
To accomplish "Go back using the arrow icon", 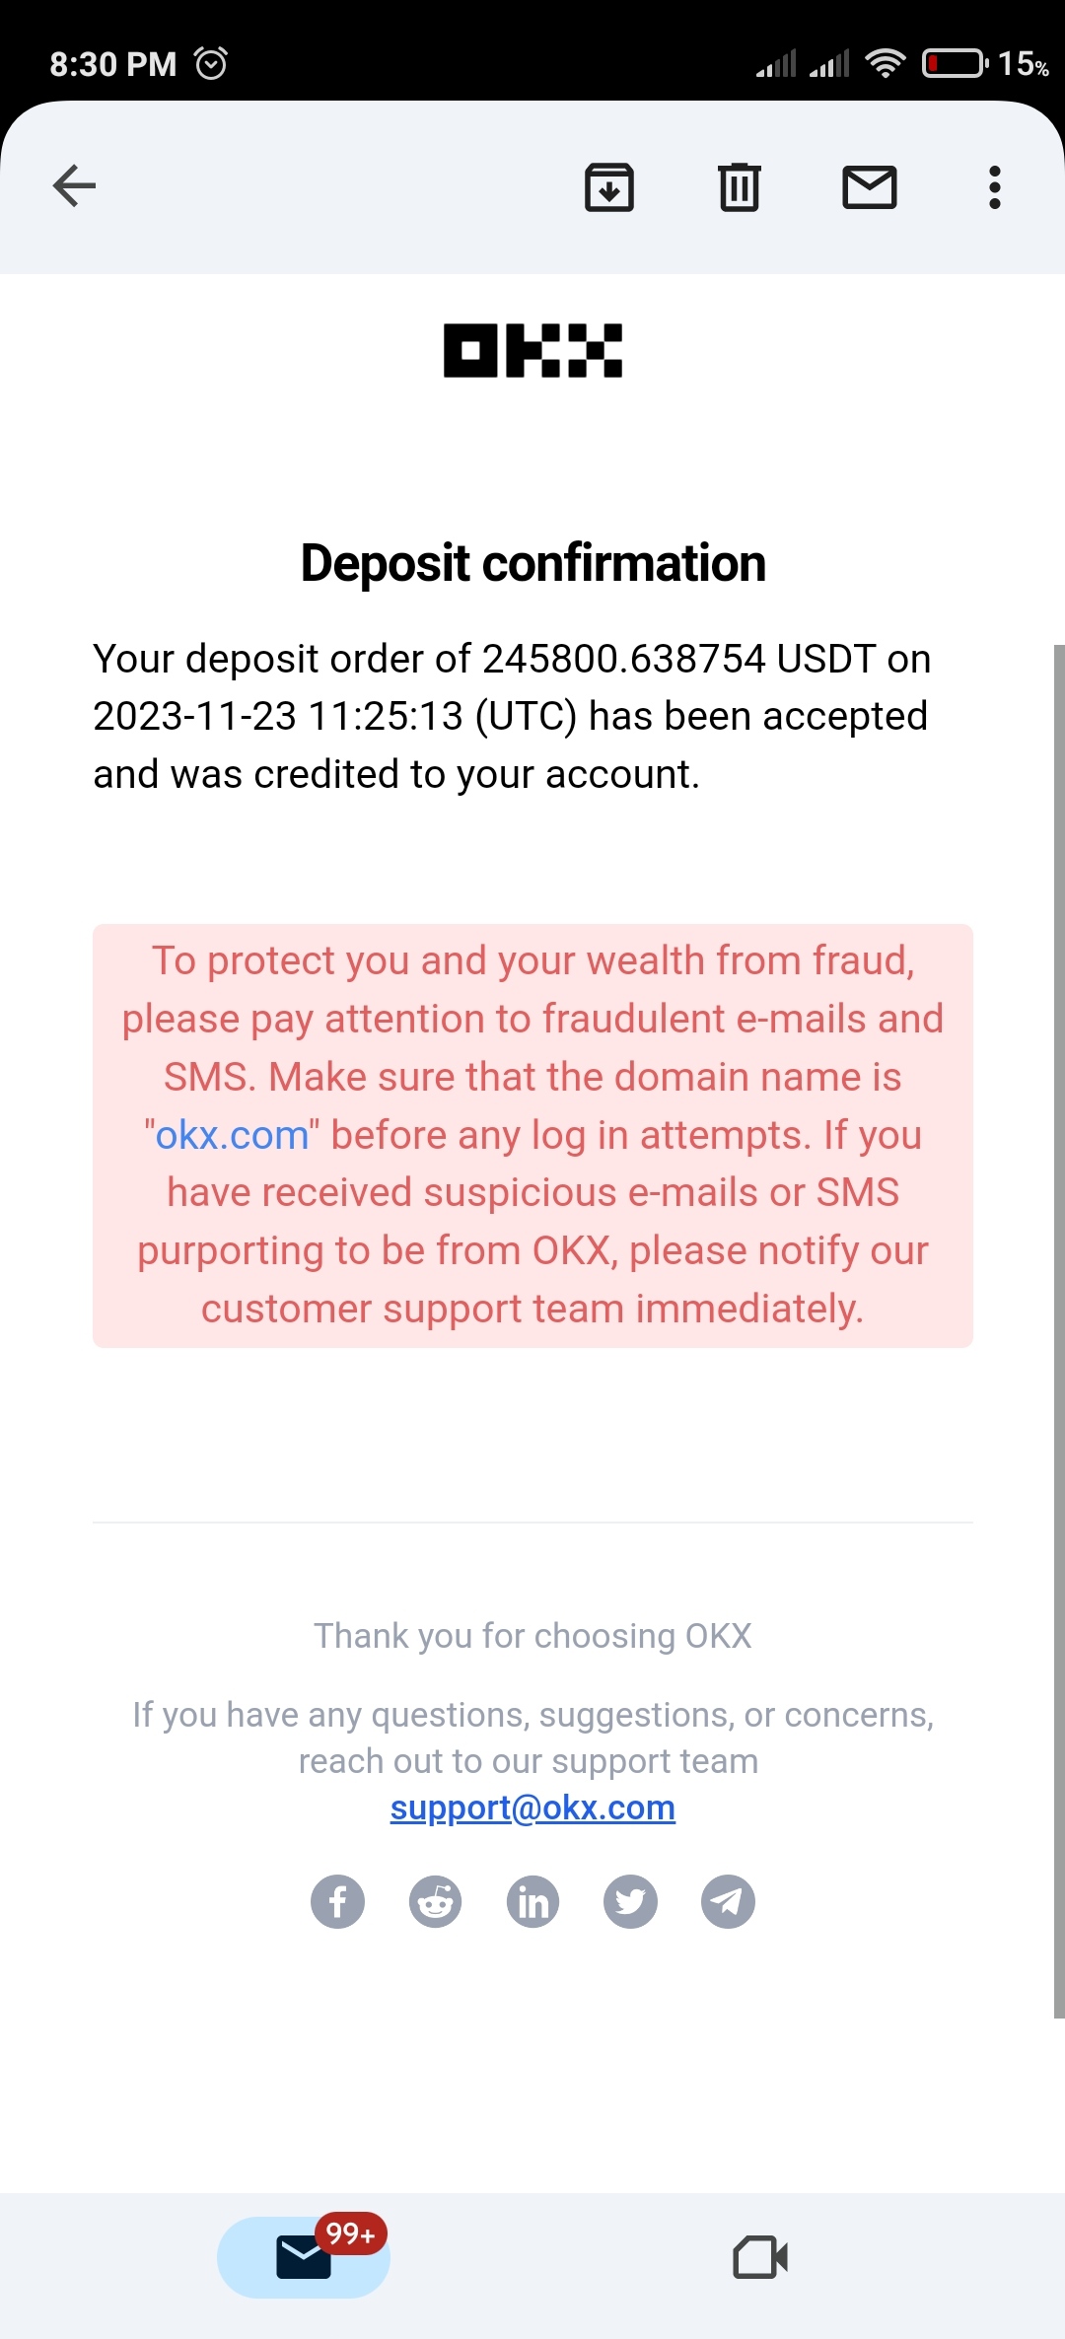I will 74,185.
